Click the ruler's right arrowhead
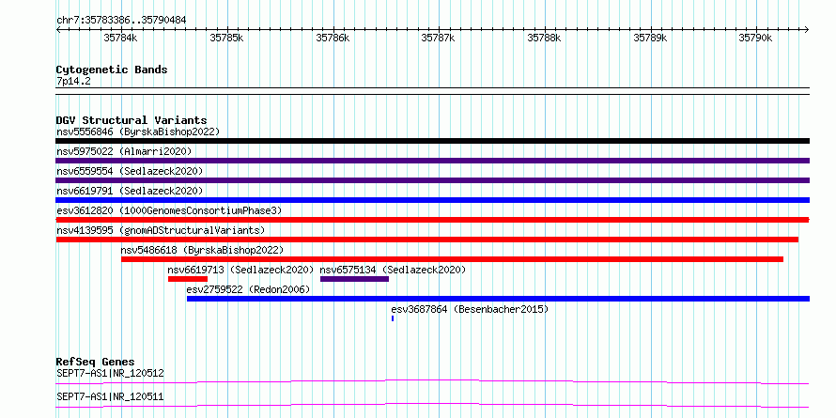This screenshot has width=836, height=418. coord(806,29)
